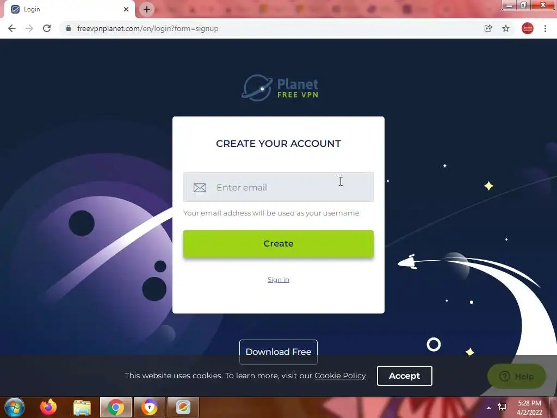Click the CREATE YOUR ACCOUNT heading

(278, 144)
